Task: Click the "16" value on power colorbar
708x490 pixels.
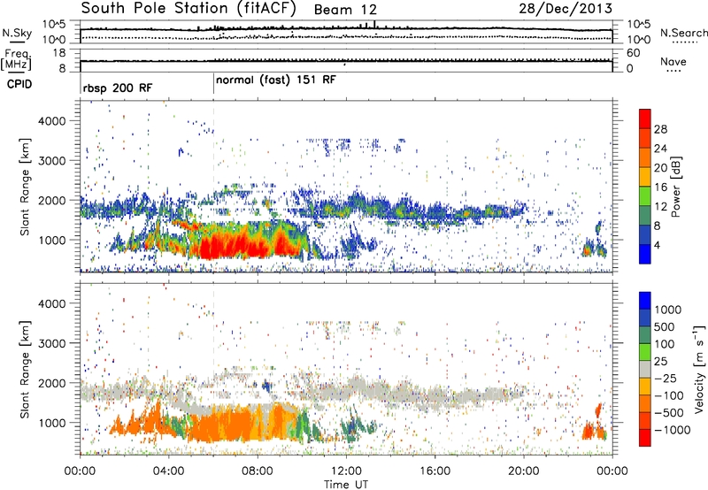Action: click(660, 187)
